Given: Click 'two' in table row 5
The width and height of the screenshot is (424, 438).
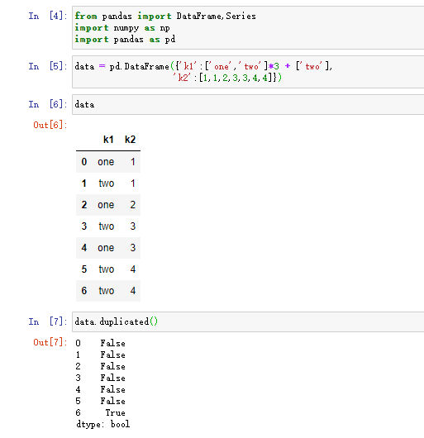Looking at the screenshot, I should pyautogui.click(x=107, y=269).
